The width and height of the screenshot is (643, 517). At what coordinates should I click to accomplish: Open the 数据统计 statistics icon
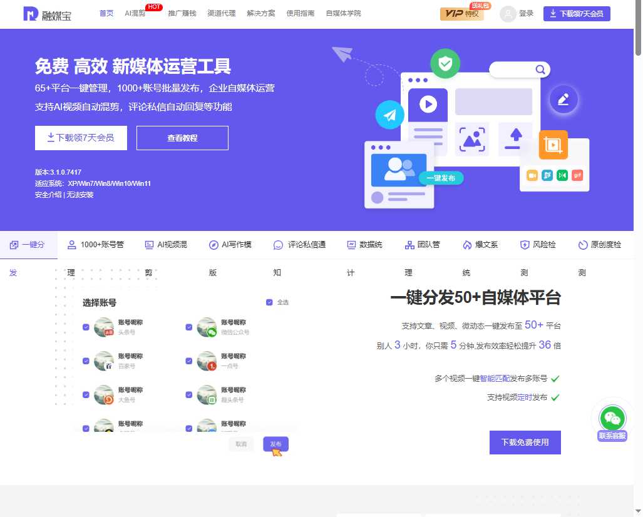pos(351,245)
